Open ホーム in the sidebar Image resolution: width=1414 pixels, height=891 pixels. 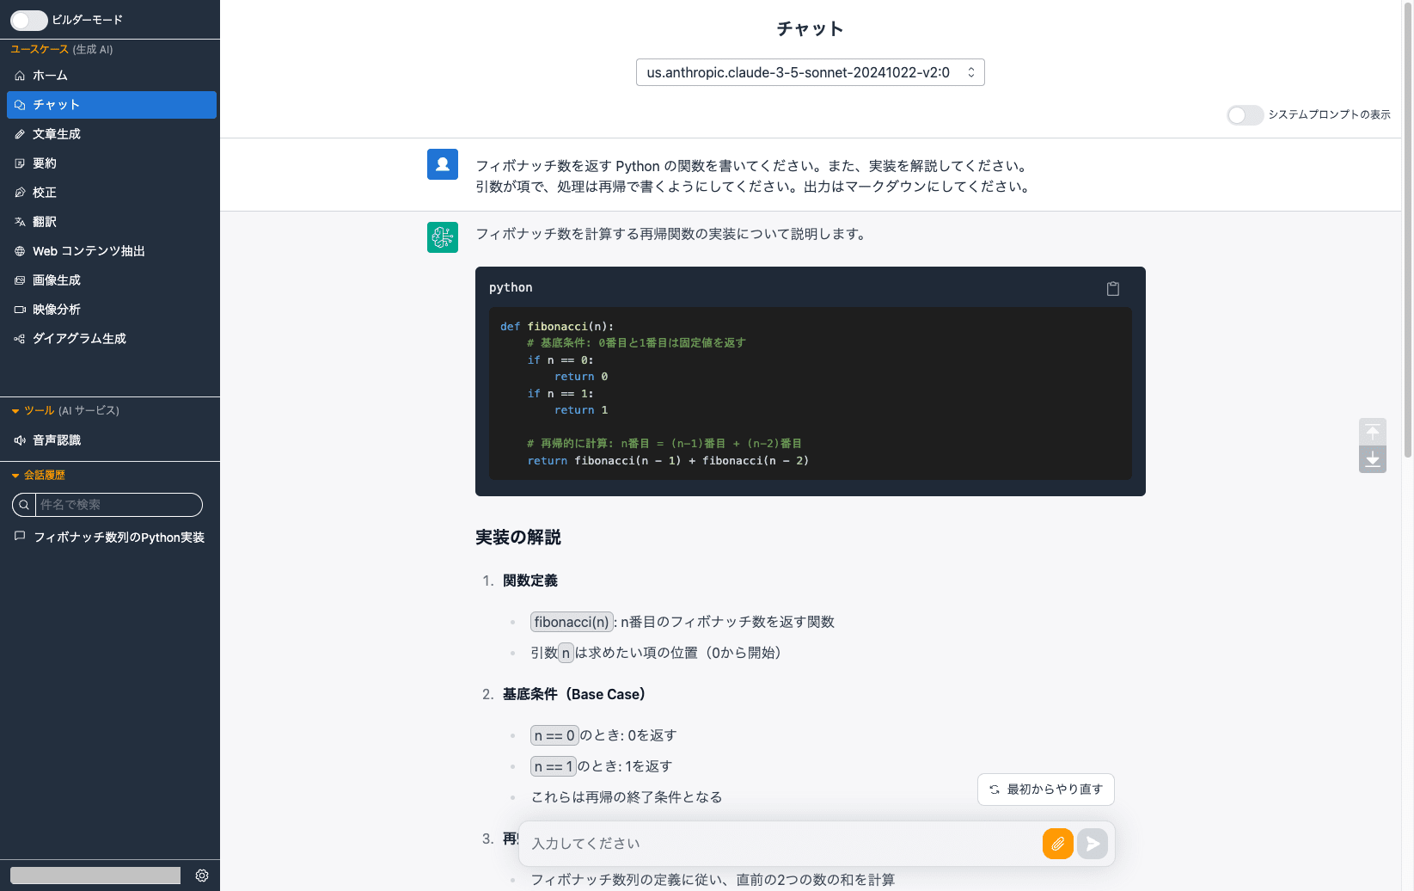[112, 76]
